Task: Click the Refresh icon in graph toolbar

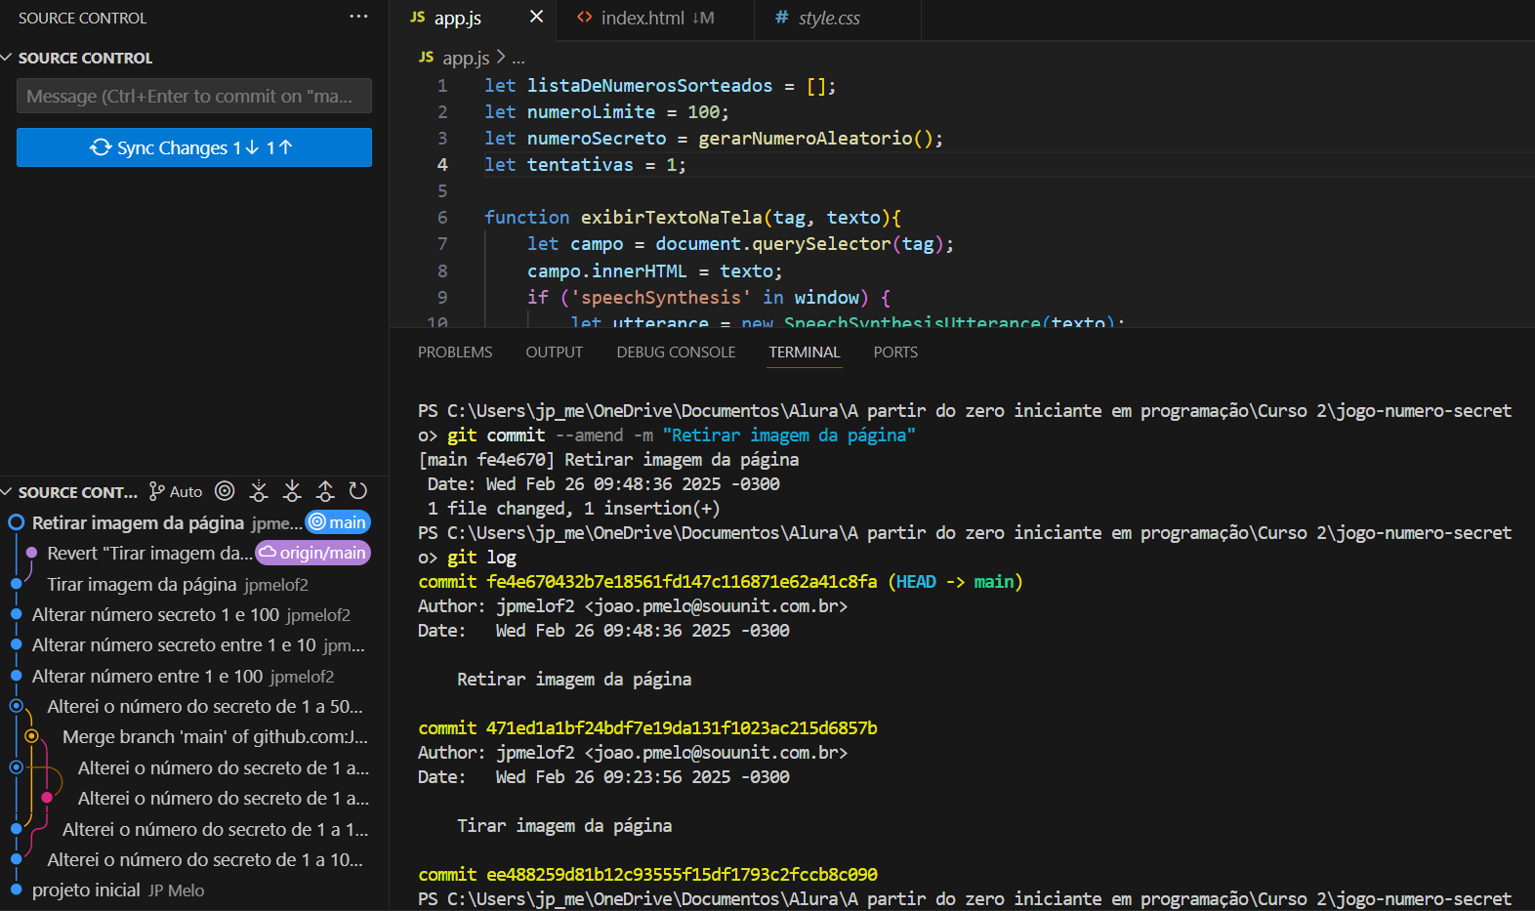Action: pos(358,491)
